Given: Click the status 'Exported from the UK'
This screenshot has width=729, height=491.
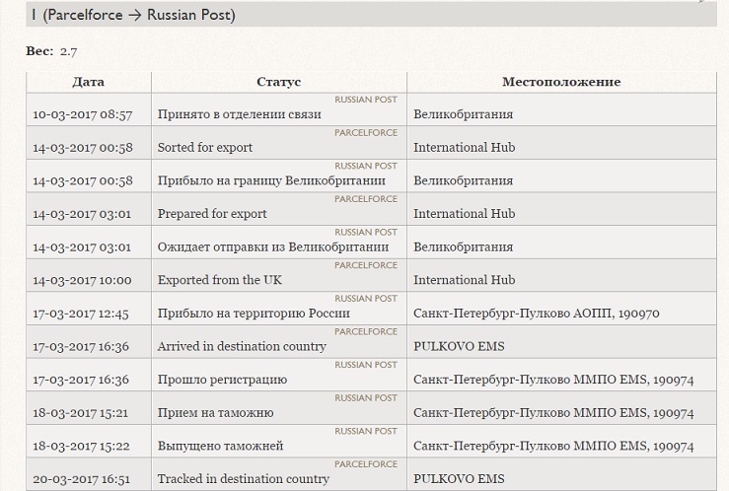Looking at the screenshot, I should coord(220,280).
